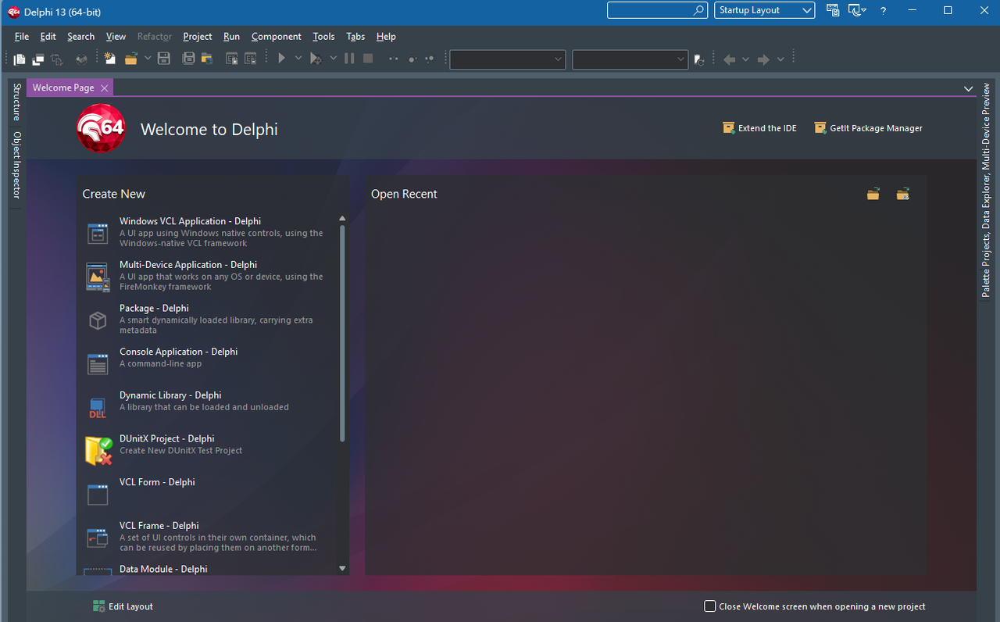Click the Run Without Debugging icon

pos(316,59)
